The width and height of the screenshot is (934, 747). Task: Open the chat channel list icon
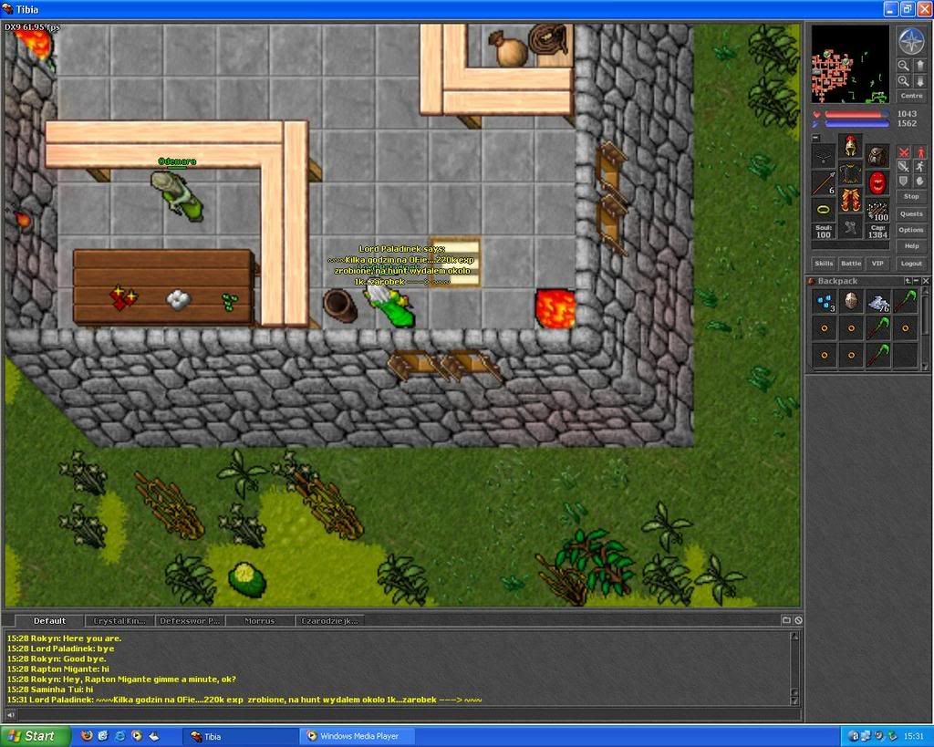coord(786,620)
